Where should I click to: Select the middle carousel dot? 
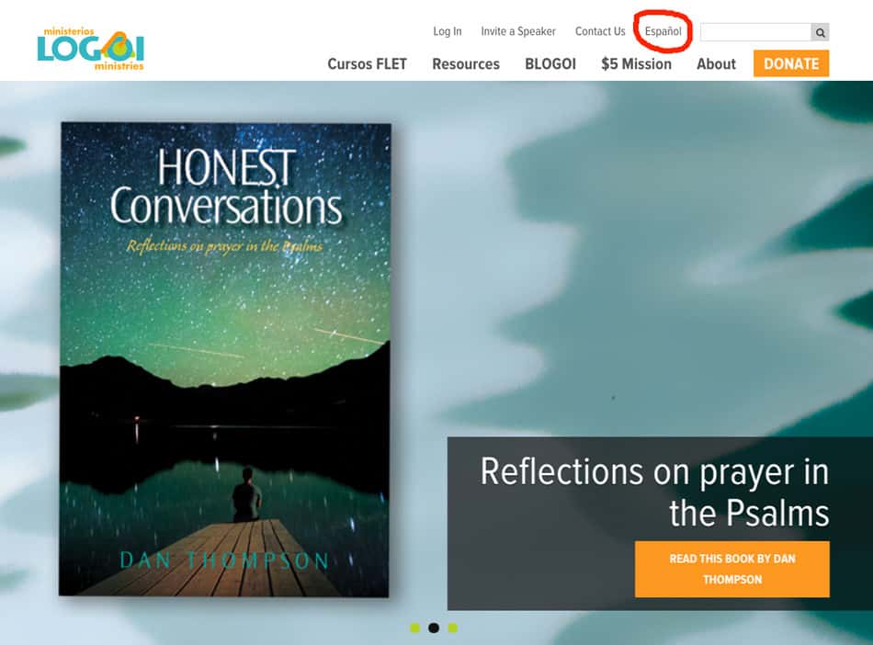pyautogui.click(x=434, y=628)
